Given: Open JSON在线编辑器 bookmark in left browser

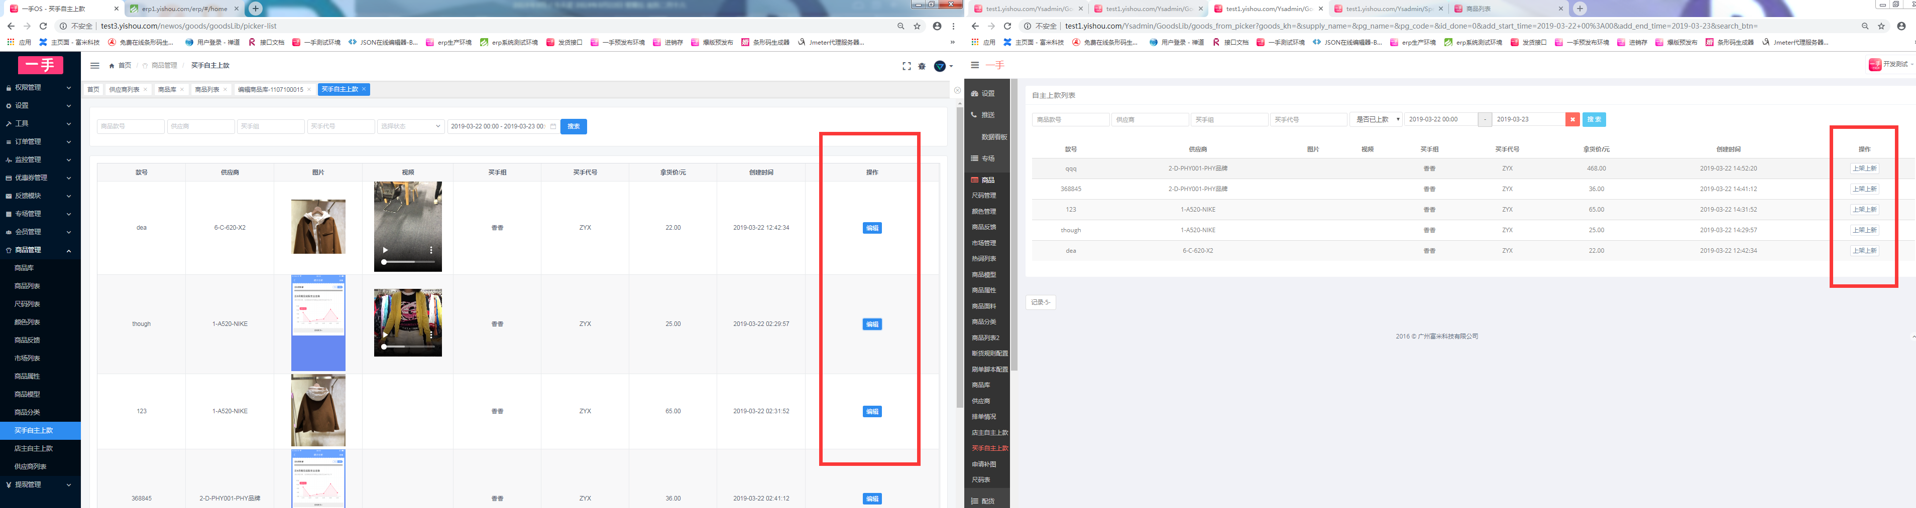Looking at the screenshot, I should (x=383, y=42).
